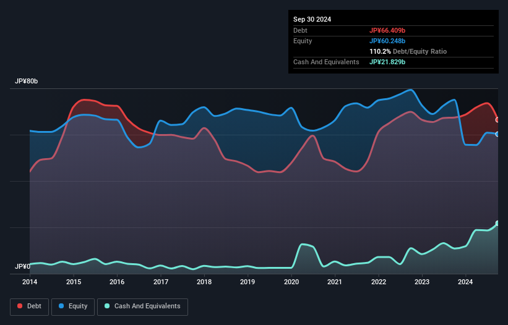The image size is (508, 325).
Task: Click the JP¥21.829b cash value
Action: pyautogui.click(x=387, y=62)
